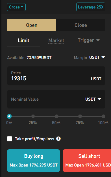Expand the Margin currency USDT selector
The image size is (111, 177).
click(x=97, y=57)
